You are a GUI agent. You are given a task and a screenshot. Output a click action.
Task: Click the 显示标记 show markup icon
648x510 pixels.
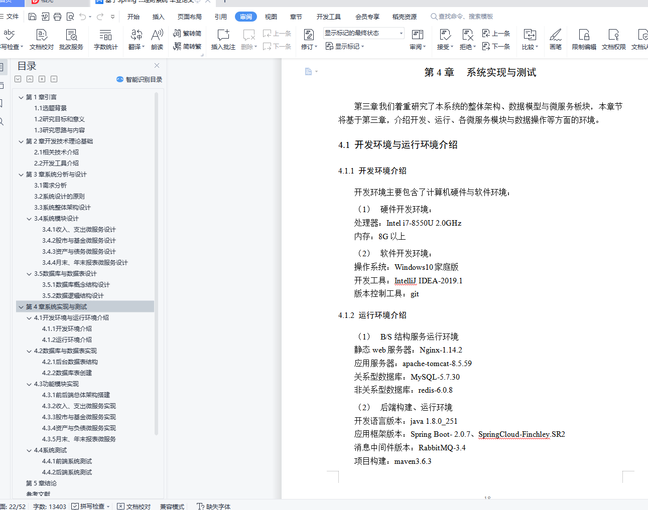pos(329,46)
